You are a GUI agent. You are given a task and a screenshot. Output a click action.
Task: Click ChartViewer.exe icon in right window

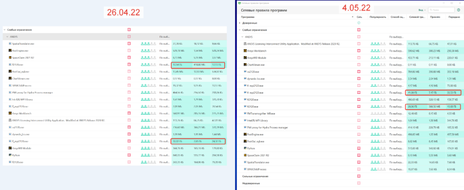pos(245,65)
